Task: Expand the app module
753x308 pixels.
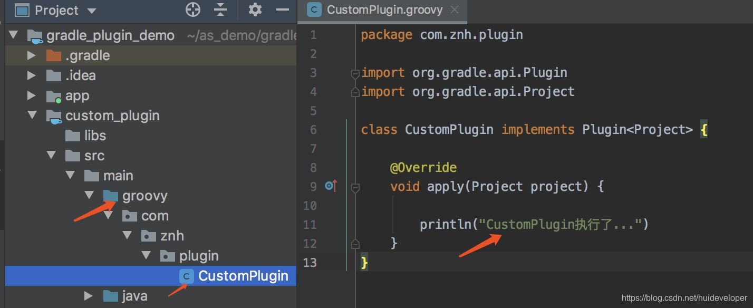Action: (31, 95)
